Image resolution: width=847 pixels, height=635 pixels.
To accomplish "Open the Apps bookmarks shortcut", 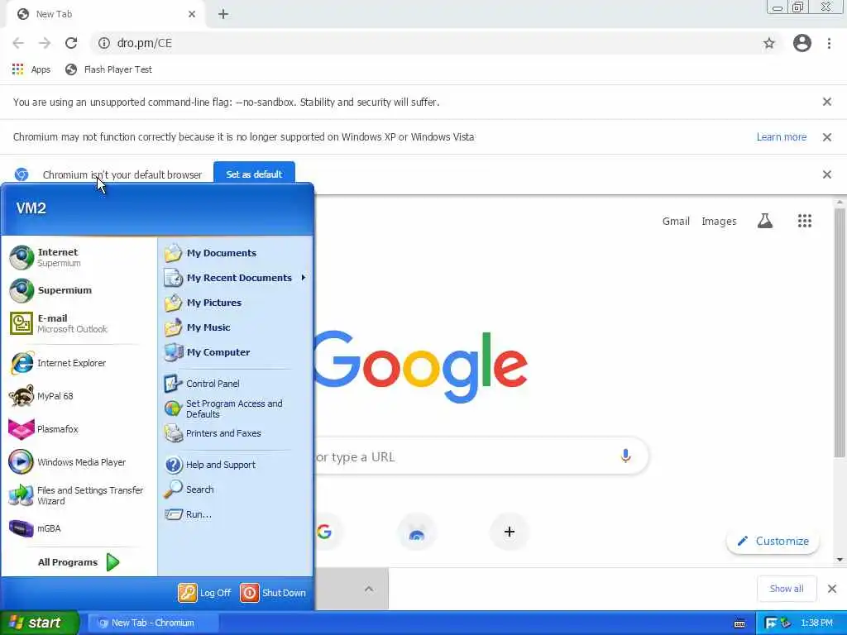I will coord(31,69).
